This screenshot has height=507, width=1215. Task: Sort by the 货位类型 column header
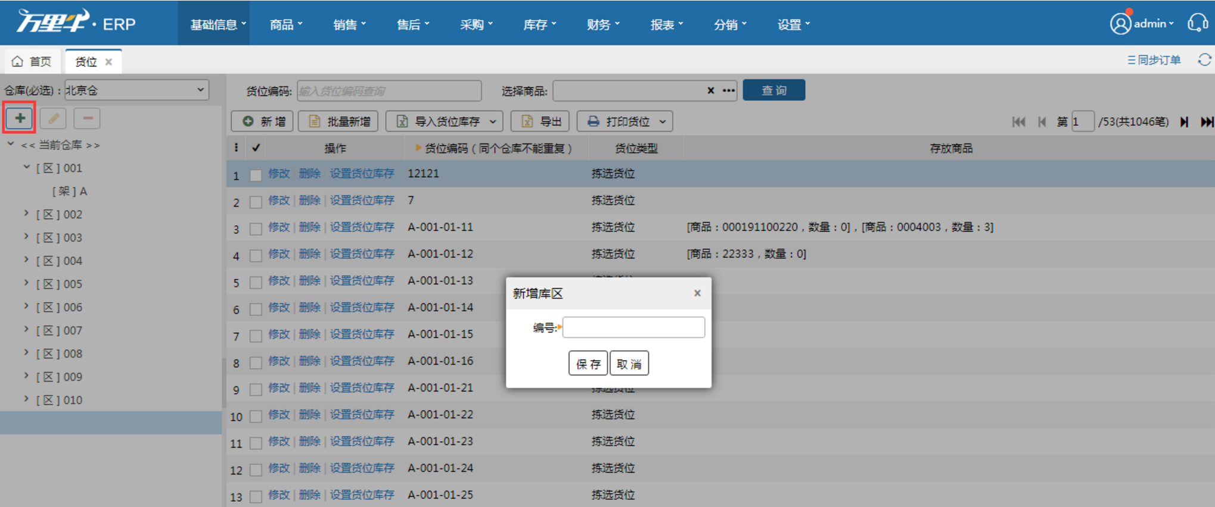point(636,148)
